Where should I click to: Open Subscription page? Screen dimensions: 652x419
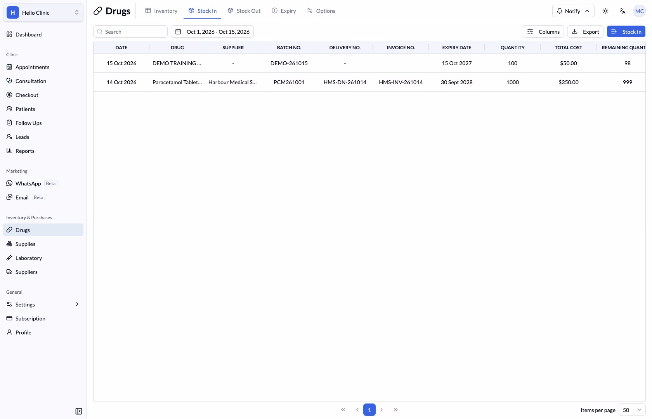click(43, 319)
